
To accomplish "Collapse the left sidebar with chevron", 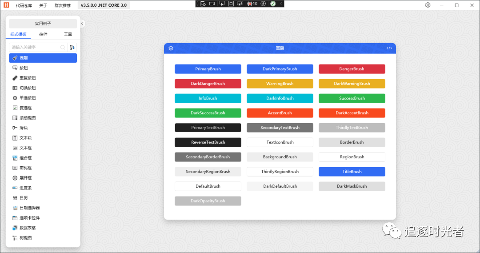I will click(83, 24).
